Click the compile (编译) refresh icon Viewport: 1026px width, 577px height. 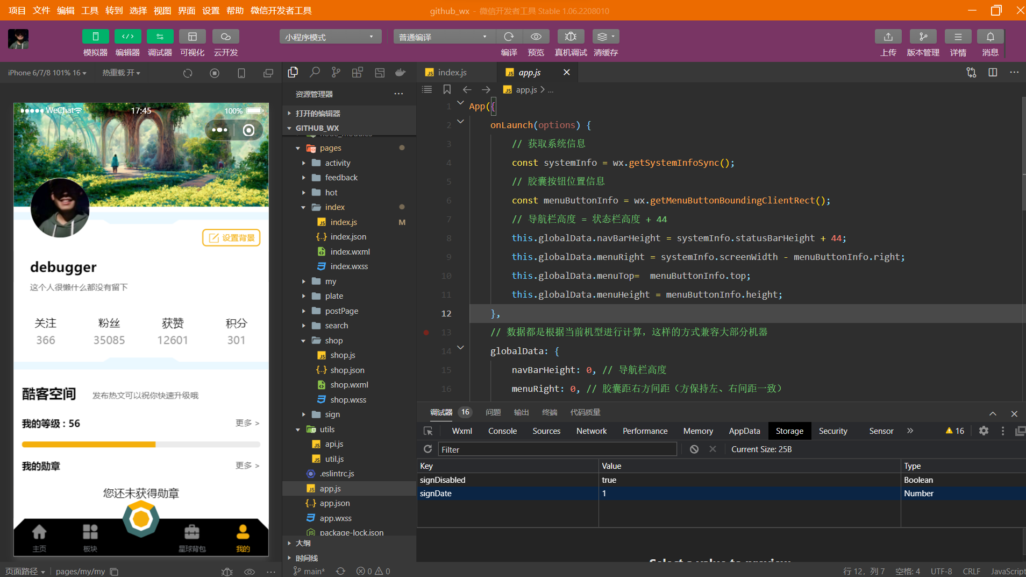click(x=509, y=37)
